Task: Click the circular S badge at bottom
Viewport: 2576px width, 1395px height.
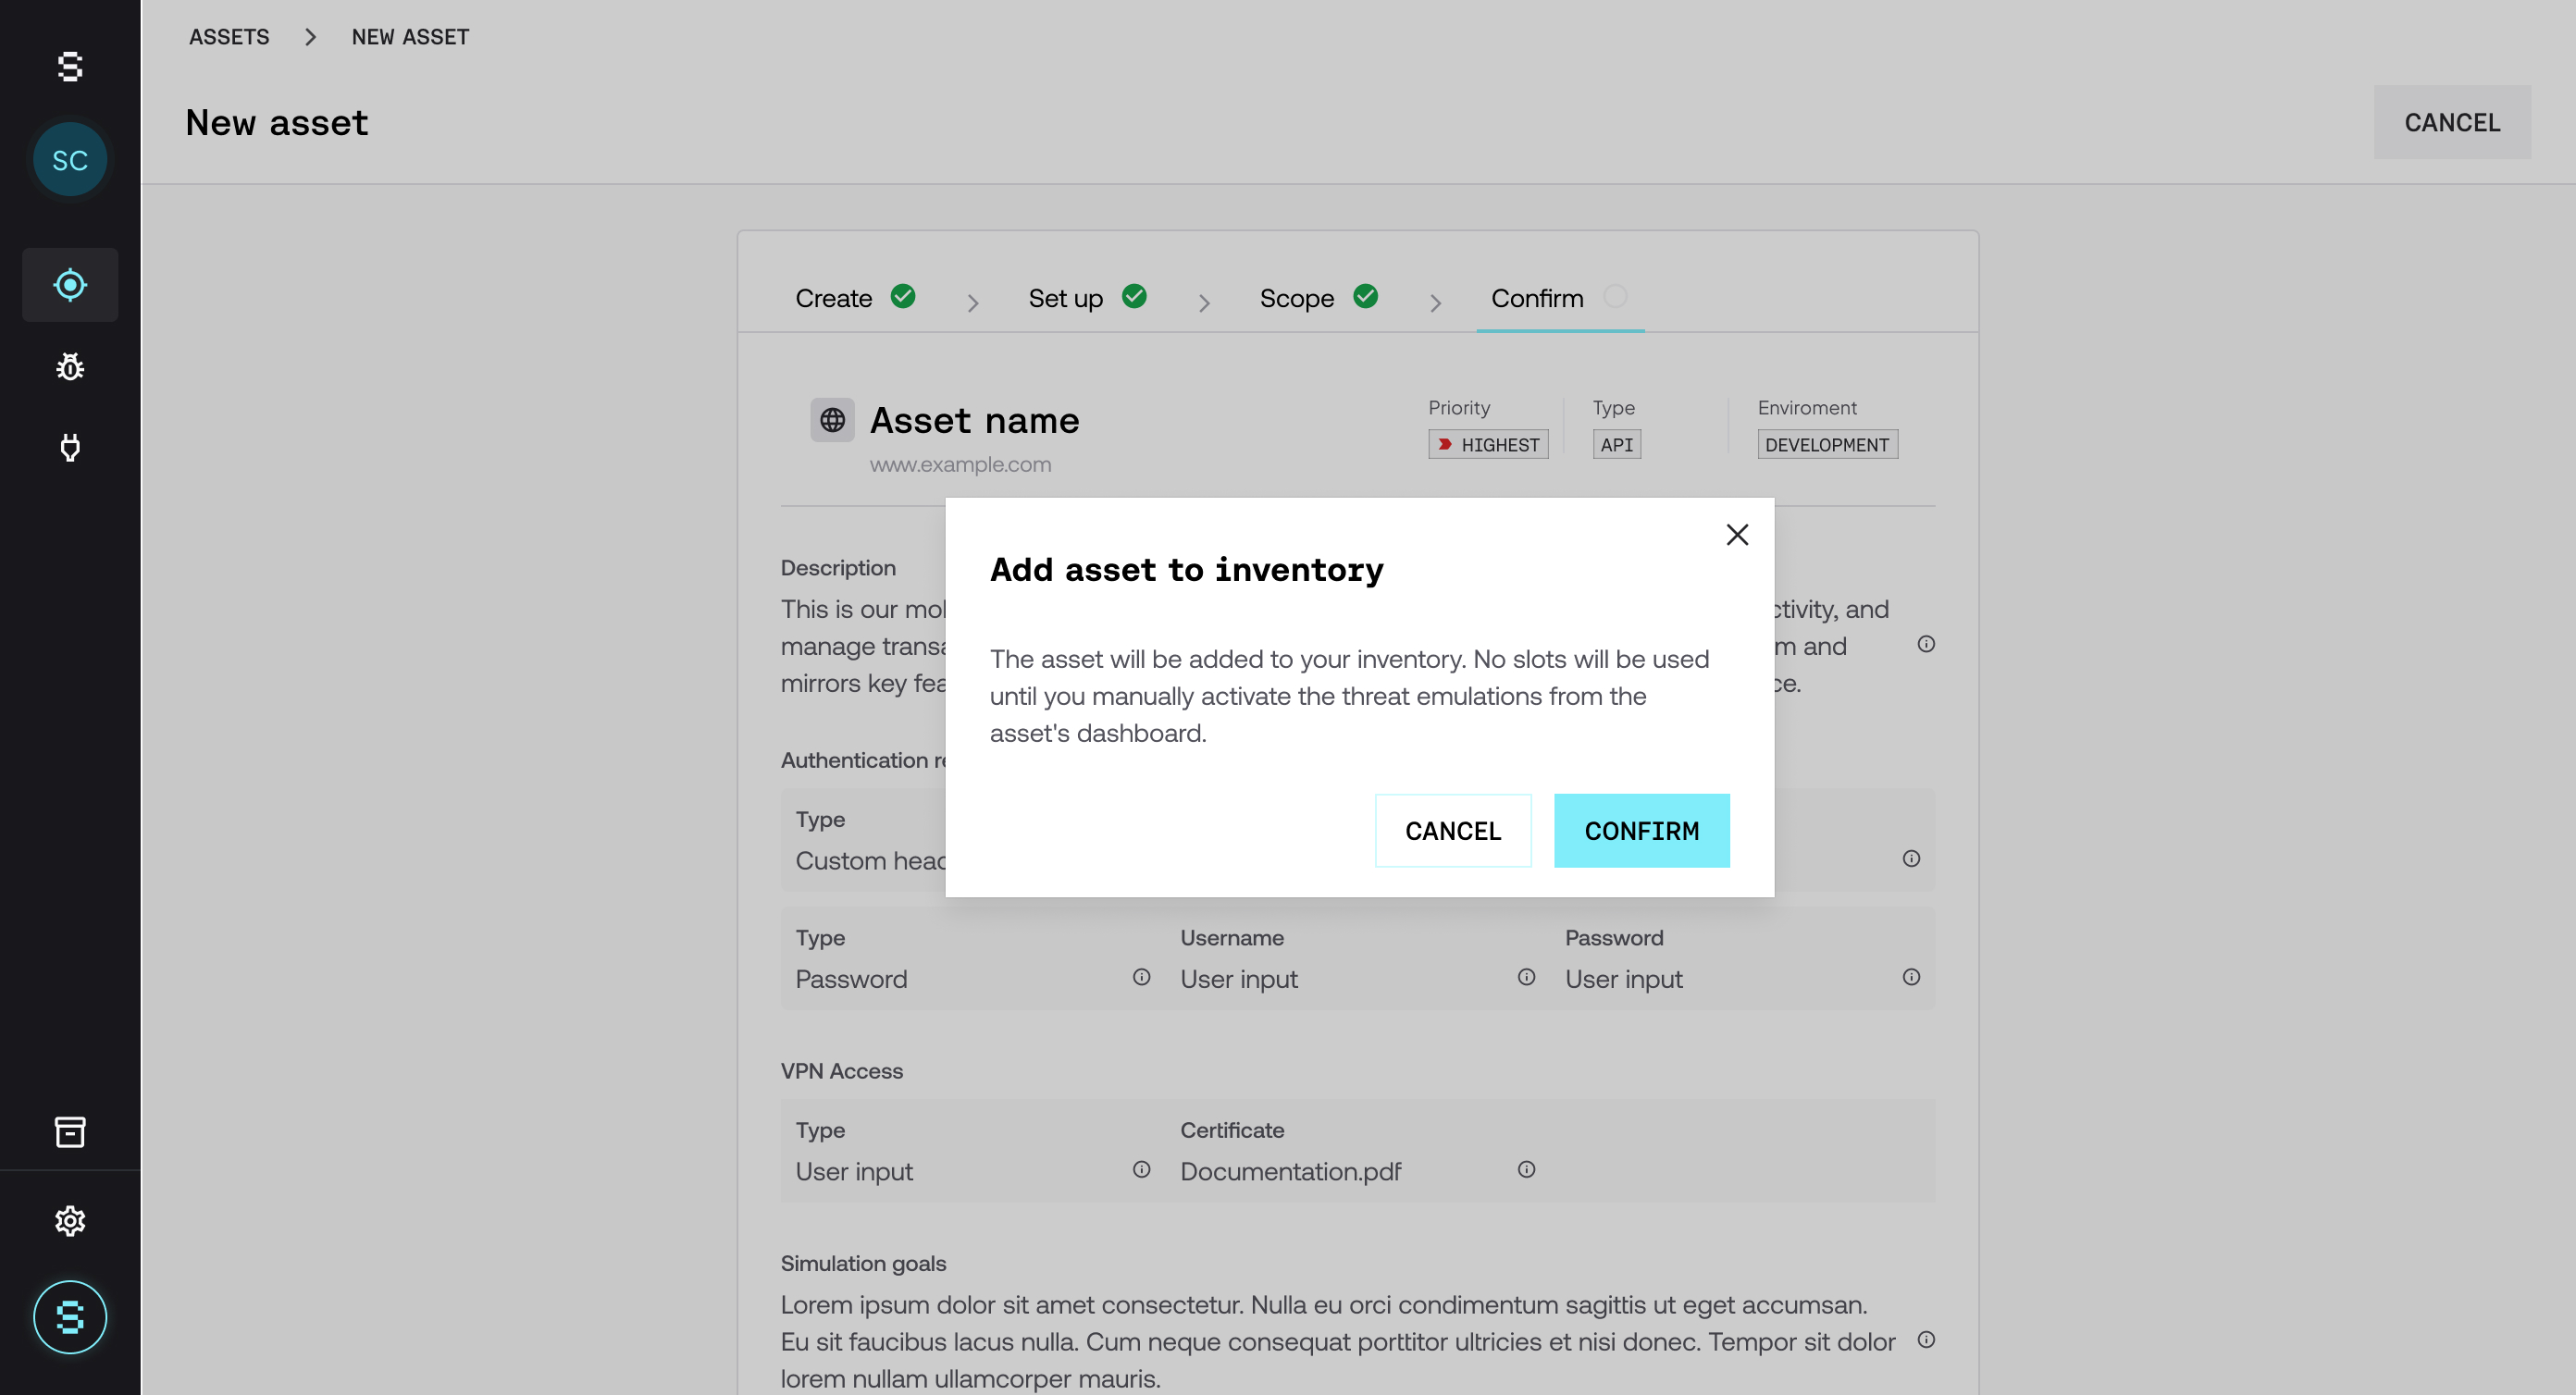Action: (70, 1317)
